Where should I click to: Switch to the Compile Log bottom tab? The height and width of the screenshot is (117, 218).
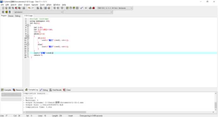(x=32, y=90)
